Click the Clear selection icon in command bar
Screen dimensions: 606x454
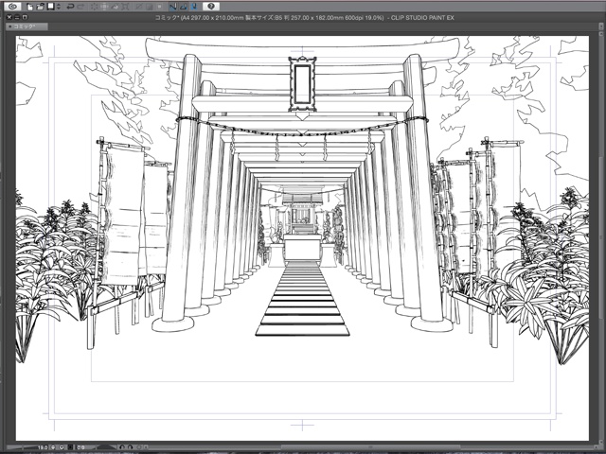click(95, 7)
